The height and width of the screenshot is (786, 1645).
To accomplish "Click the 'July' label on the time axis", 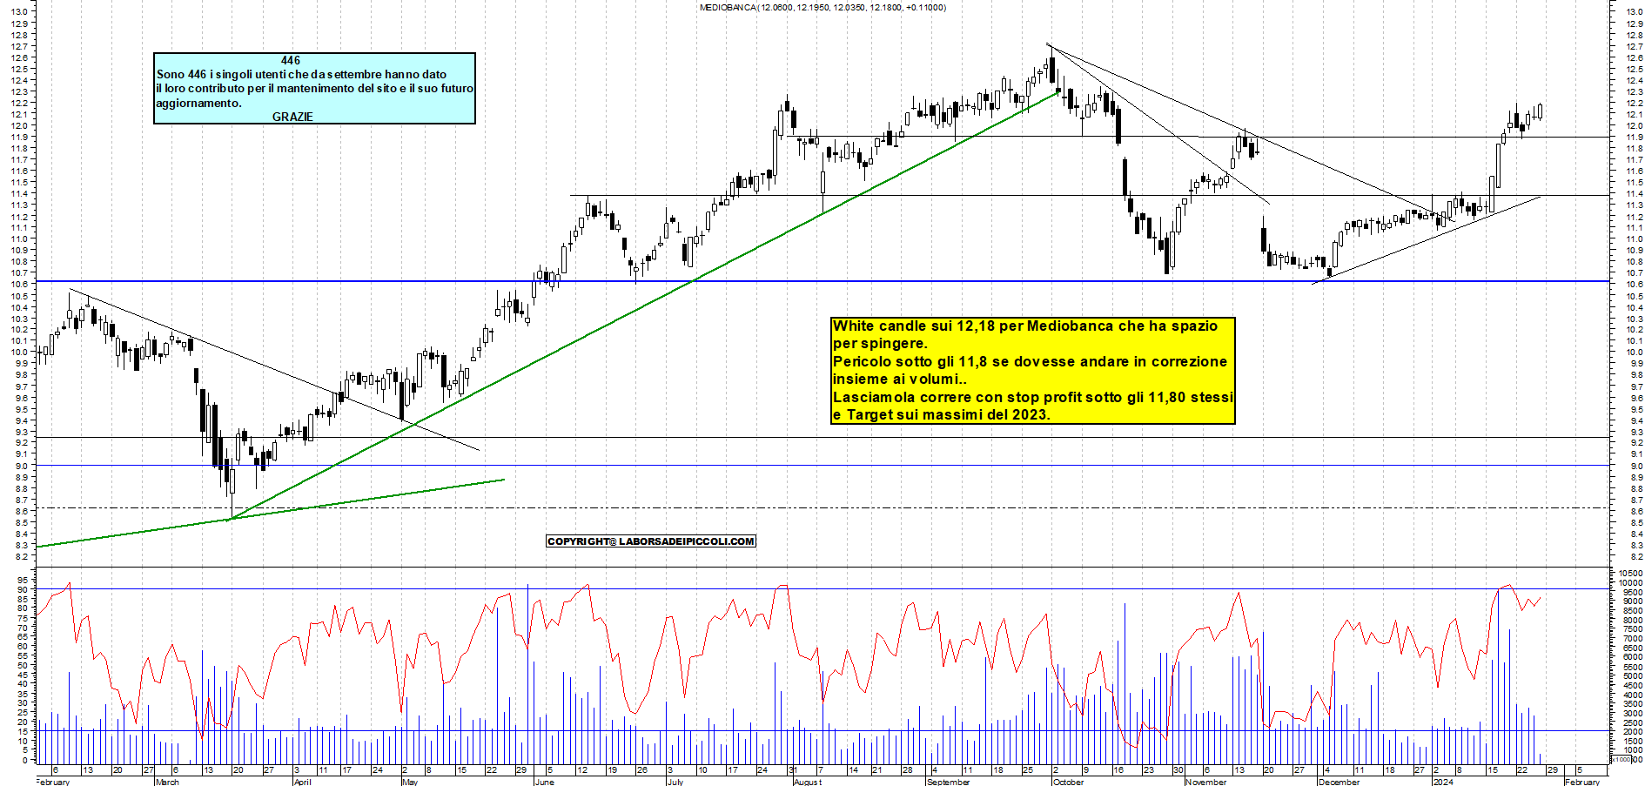I will click(675, 782).
